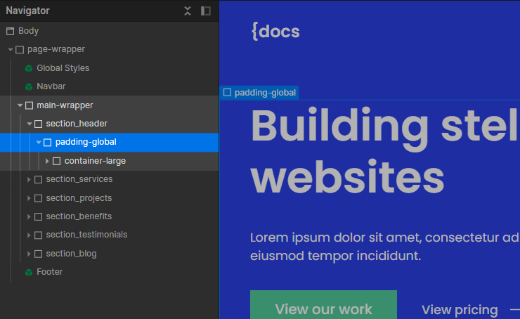Click the section_testimonials box icon

(39, 235)
